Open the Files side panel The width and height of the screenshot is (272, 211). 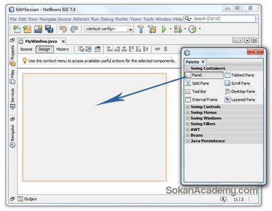tap(13, 77)
